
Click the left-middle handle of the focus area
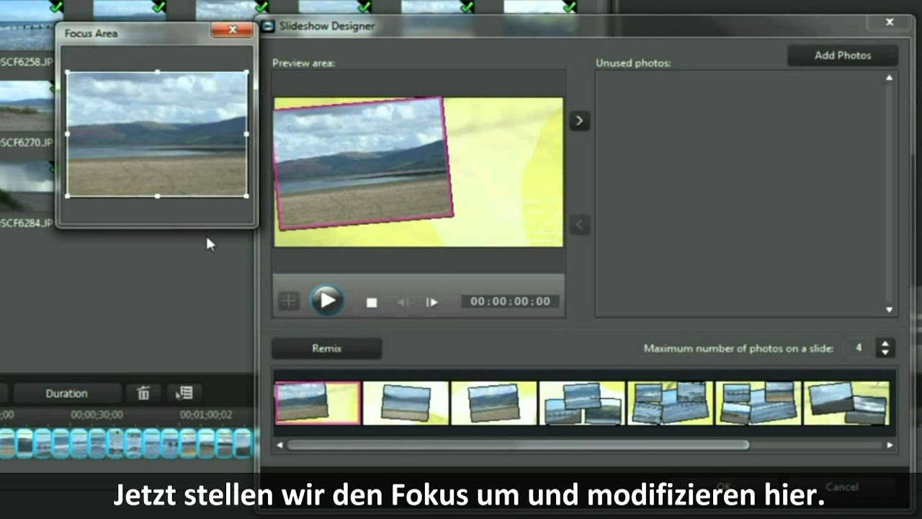(67, 134)
